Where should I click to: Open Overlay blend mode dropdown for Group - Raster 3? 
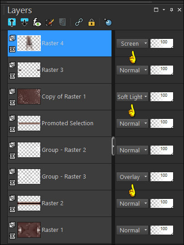tap(132, 177)
